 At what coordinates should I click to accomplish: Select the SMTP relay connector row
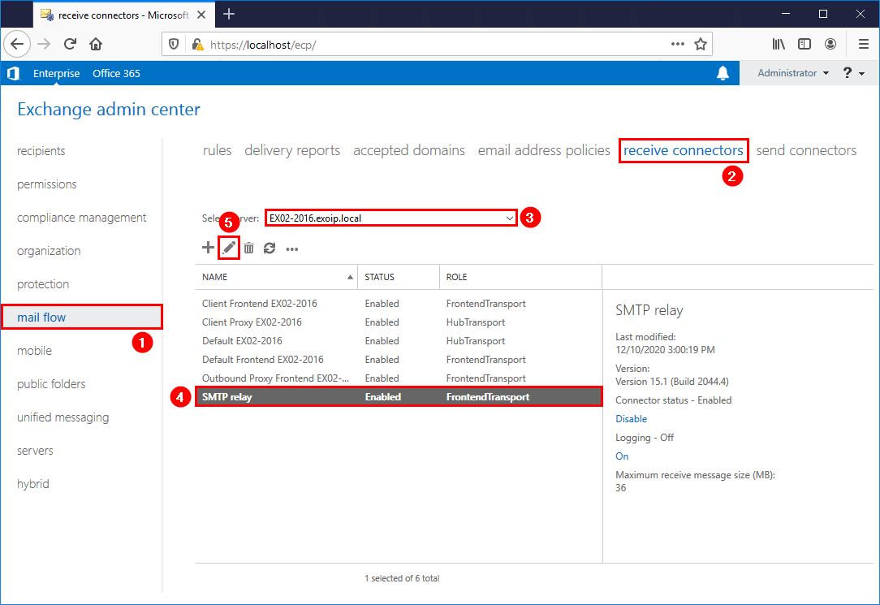399,397
